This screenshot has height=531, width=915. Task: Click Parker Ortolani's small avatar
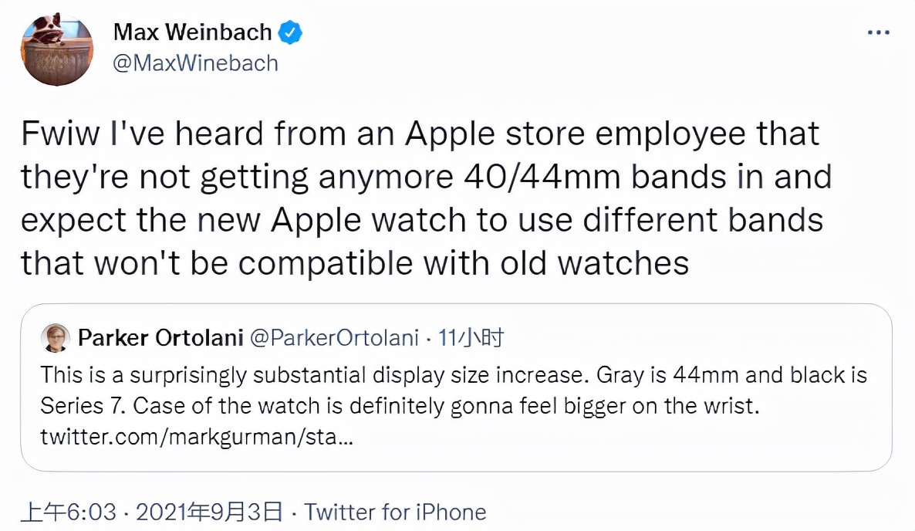[56, 338]
